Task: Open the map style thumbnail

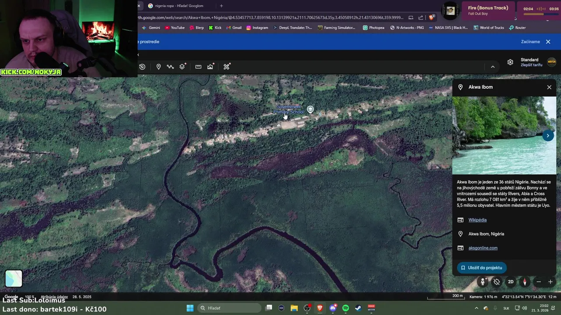Action: click(14, 279)
